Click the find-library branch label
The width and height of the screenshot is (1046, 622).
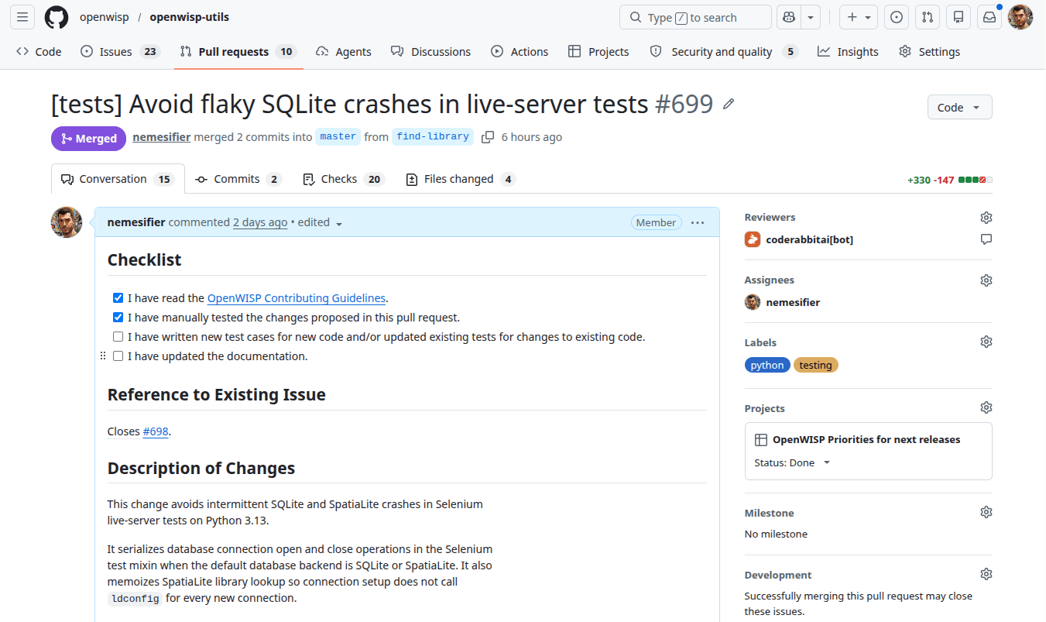pos(433,137)
